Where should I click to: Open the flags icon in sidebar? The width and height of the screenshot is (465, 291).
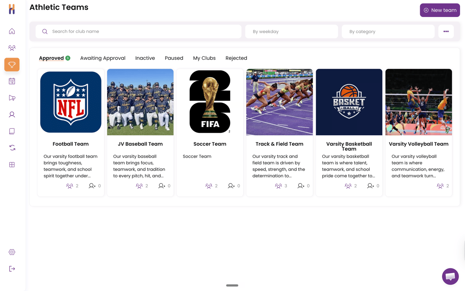[x=12, y=98]
